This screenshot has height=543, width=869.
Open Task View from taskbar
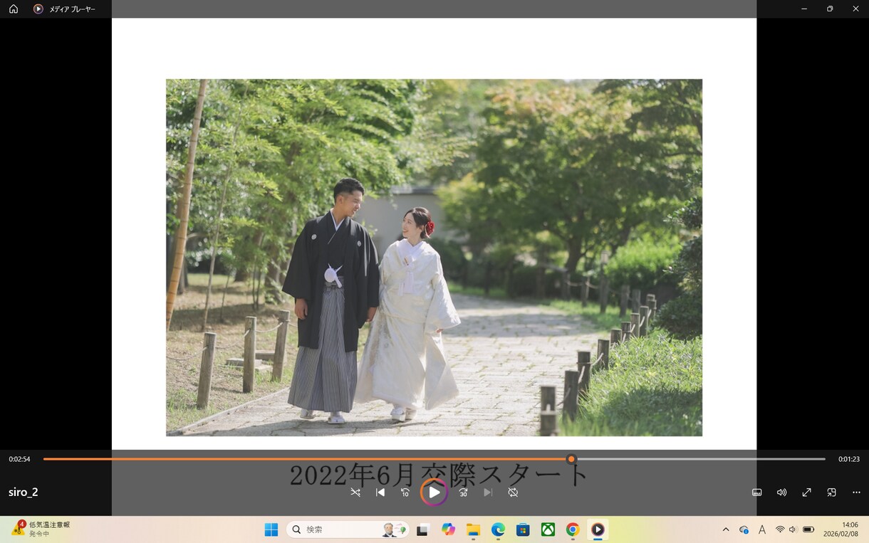422,529
